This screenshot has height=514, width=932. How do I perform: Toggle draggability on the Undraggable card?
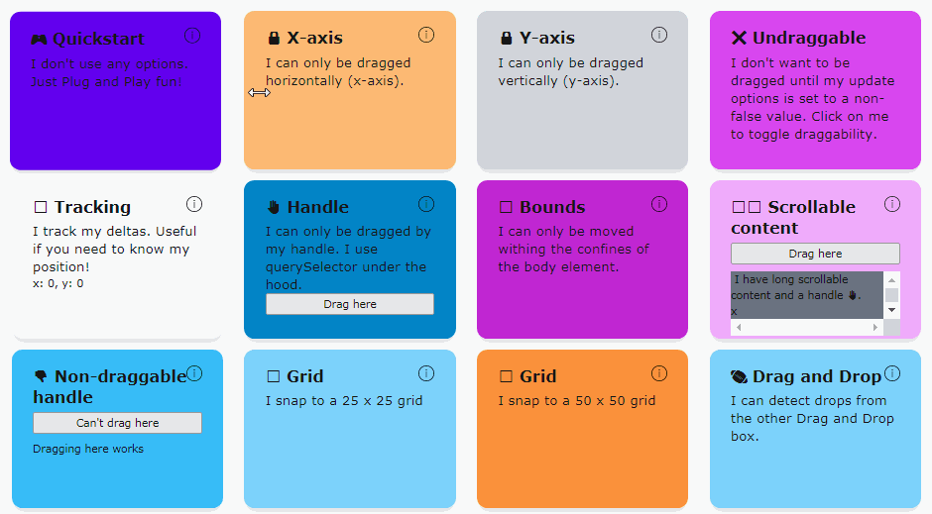click(x=815, y=99)
